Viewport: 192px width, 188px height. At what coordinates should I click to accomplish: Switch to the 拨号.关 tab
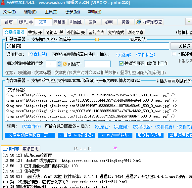[x=26, y=22]
